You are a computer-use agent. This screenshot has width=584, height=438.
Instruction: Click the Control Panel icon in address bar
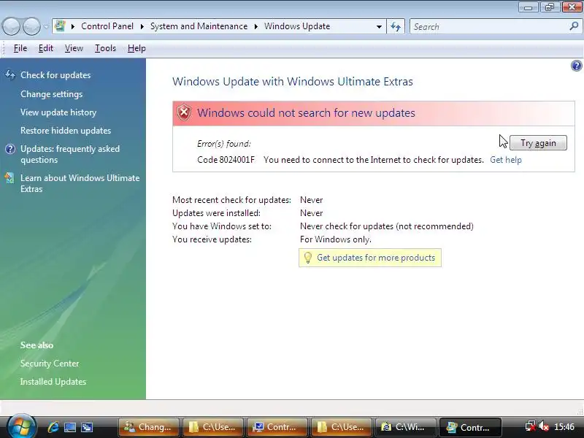60,26
